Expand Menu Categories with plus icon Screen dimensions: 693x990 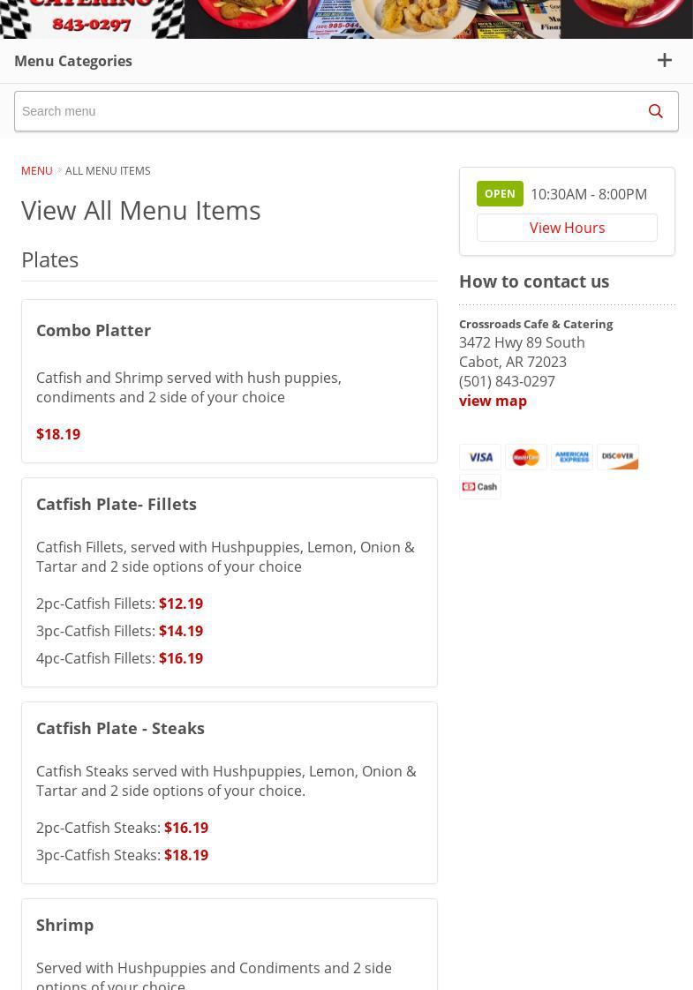tap(665, 60)
